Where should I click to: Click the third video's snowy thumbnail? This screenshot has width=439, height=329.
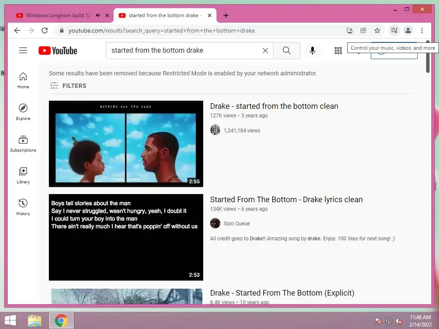click(126, 296)
